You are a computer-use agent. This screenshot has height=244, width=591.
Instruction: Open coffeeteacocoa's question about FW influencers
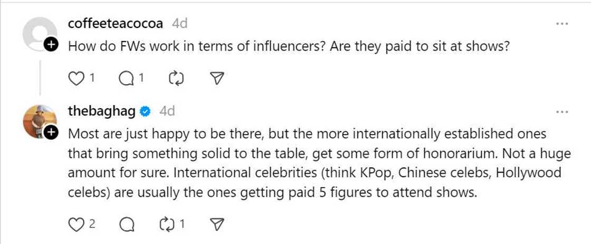[x=289, y=46]
